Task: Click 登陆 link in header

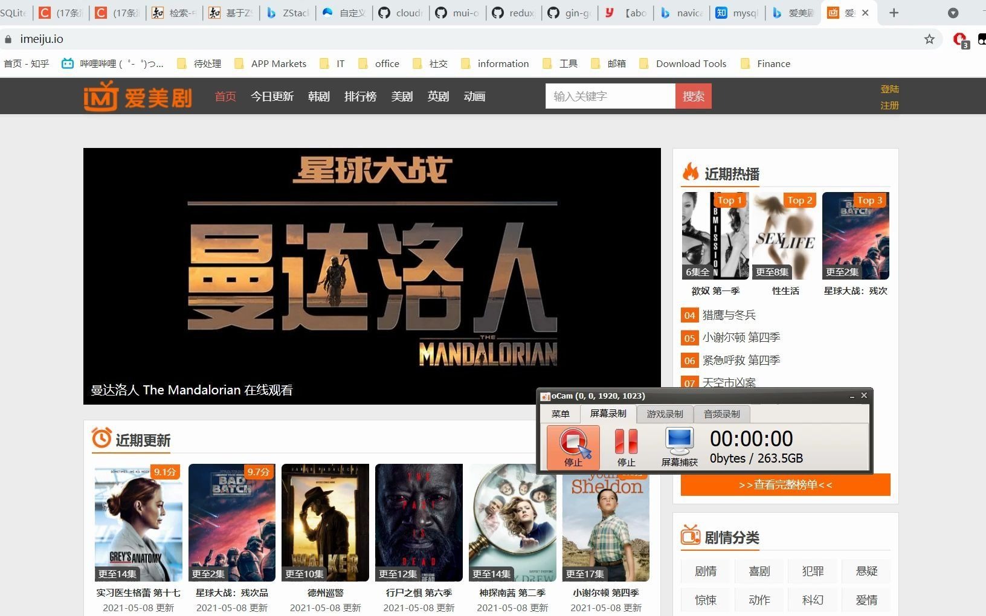Action: [x=889, y=89]
